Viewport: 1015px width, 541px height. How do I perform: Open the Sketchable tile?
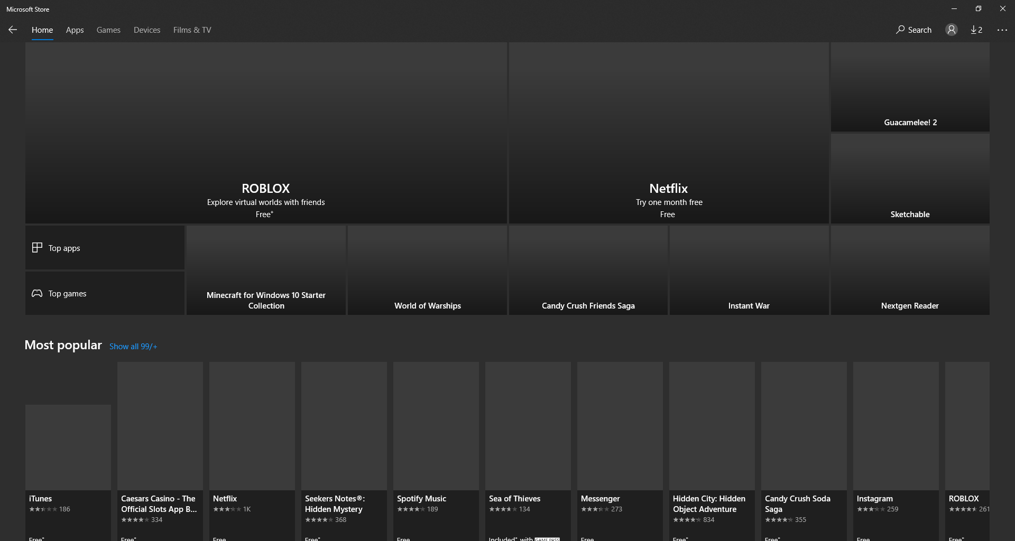(910, 179)
